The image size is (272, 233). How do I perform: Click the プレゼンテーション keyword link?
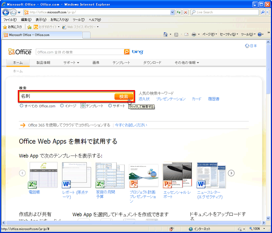click(x=171, y=99)
